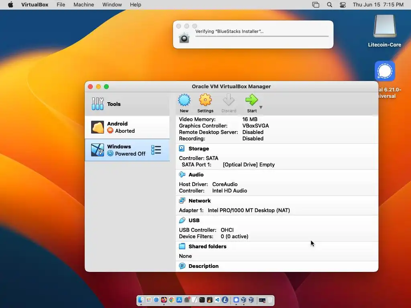Viewport: 411px width, 308px height.
Task: Open System Settings from the Dock
Action: point(187,300)
